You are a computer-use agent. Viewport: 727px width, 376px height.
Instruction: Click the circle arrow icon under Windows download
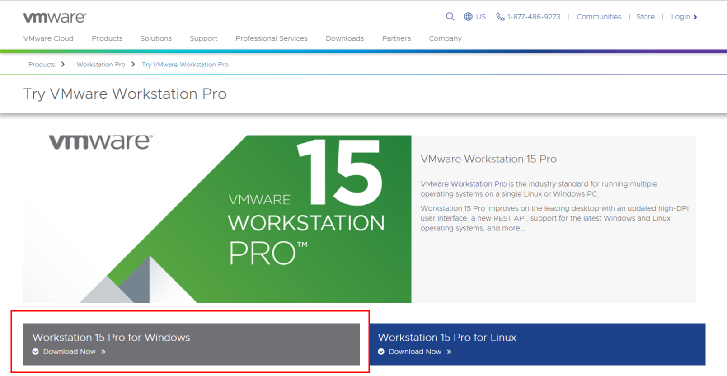tap(36, 352)
